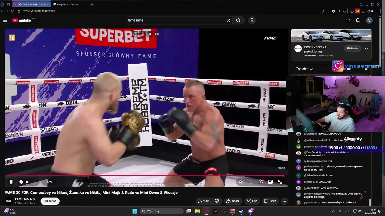The height and width of the screenshot is (216, 385).
Task: Open Opera GX taskbar icon
Action: [206, 211]
